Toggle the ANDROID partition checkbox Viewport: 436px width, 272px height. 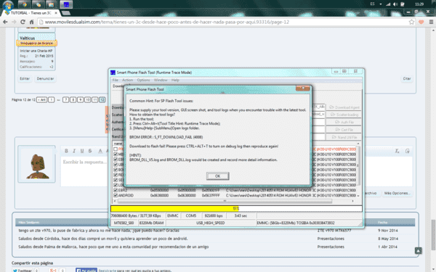(116, 195)
